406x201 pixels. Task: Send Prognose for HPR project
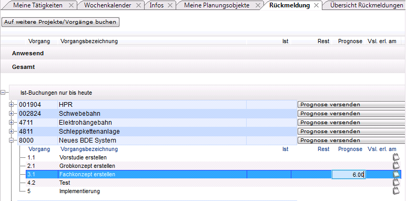(x=352, y=105)
